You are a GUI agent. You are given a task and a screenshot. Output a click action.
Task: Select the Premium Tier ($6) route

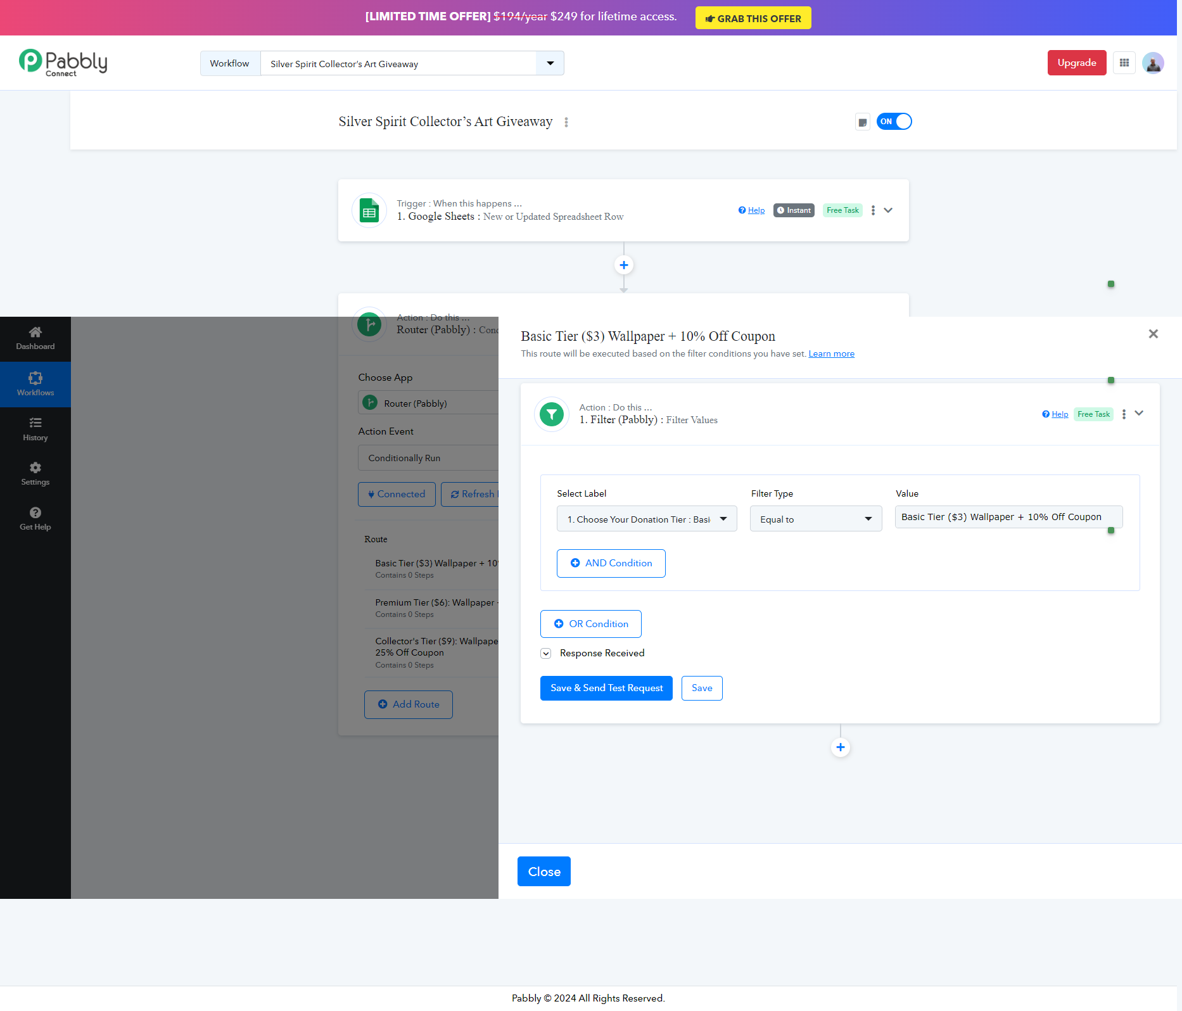point(437,608)
